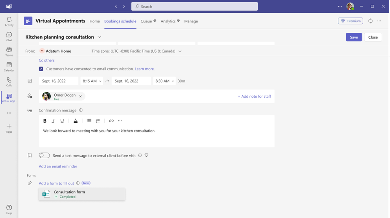Select Virtual Appointments app in sidebar
This screenshot has width=390, height=218.
[9, 98]
